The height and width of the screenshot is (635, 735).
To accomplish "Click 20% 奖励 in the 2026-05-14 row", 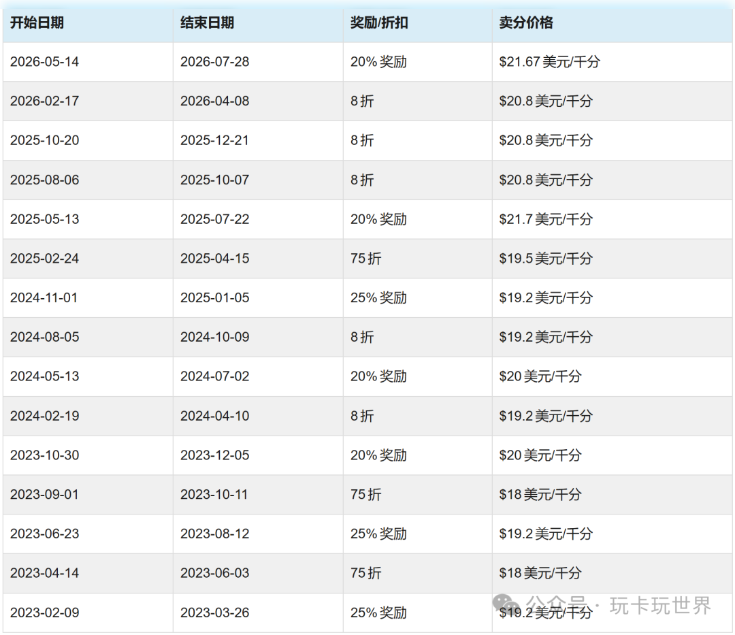I will point(379,62).
